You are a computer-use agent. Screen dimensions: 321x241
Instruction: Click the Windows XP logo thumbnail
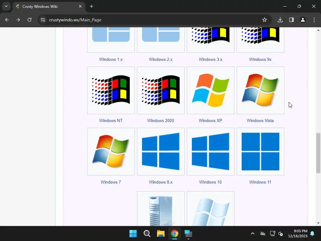click(x=211, y=90)
